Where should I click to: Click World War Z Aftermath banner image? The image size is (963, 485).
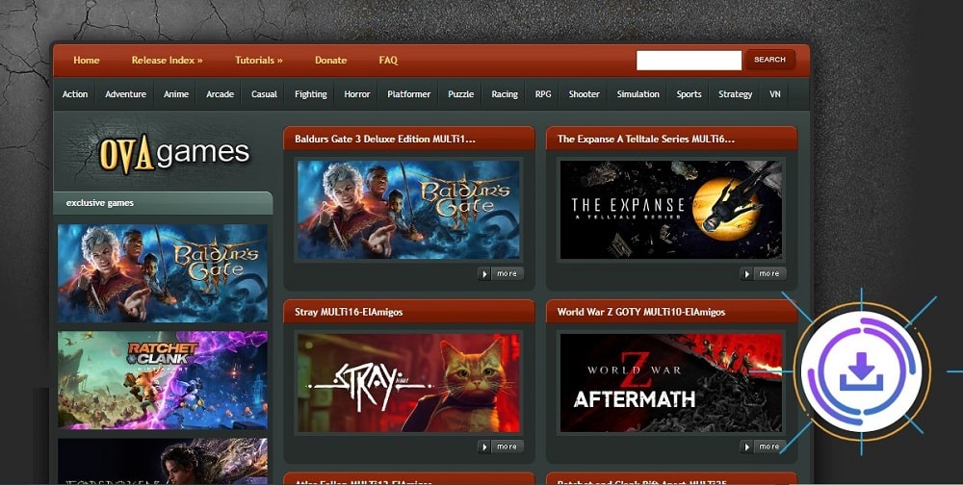[671, 382]
